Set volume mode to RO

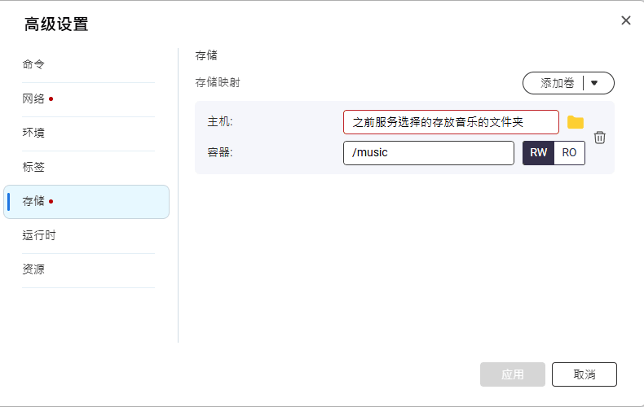[569, 153]
